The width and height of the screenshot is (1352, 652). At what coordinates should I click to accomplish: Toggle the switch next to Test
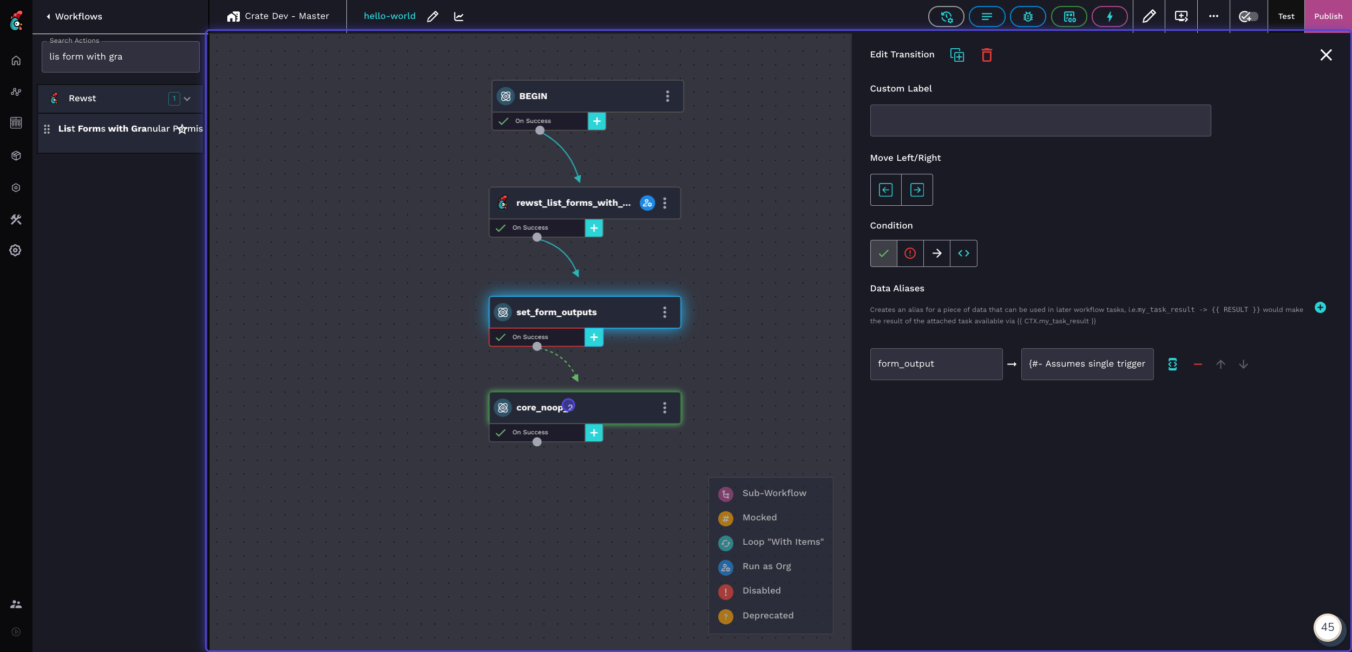coord(1248,17)
